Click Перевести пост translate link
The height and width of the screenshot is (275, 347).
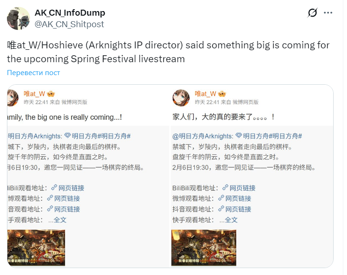tap(33, 73)
